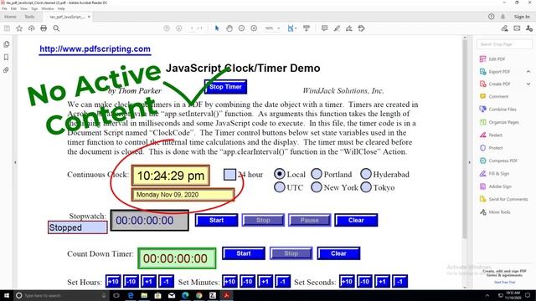Go to previous page with up arrow icon
536x301 pixels.
click(167, 28)
